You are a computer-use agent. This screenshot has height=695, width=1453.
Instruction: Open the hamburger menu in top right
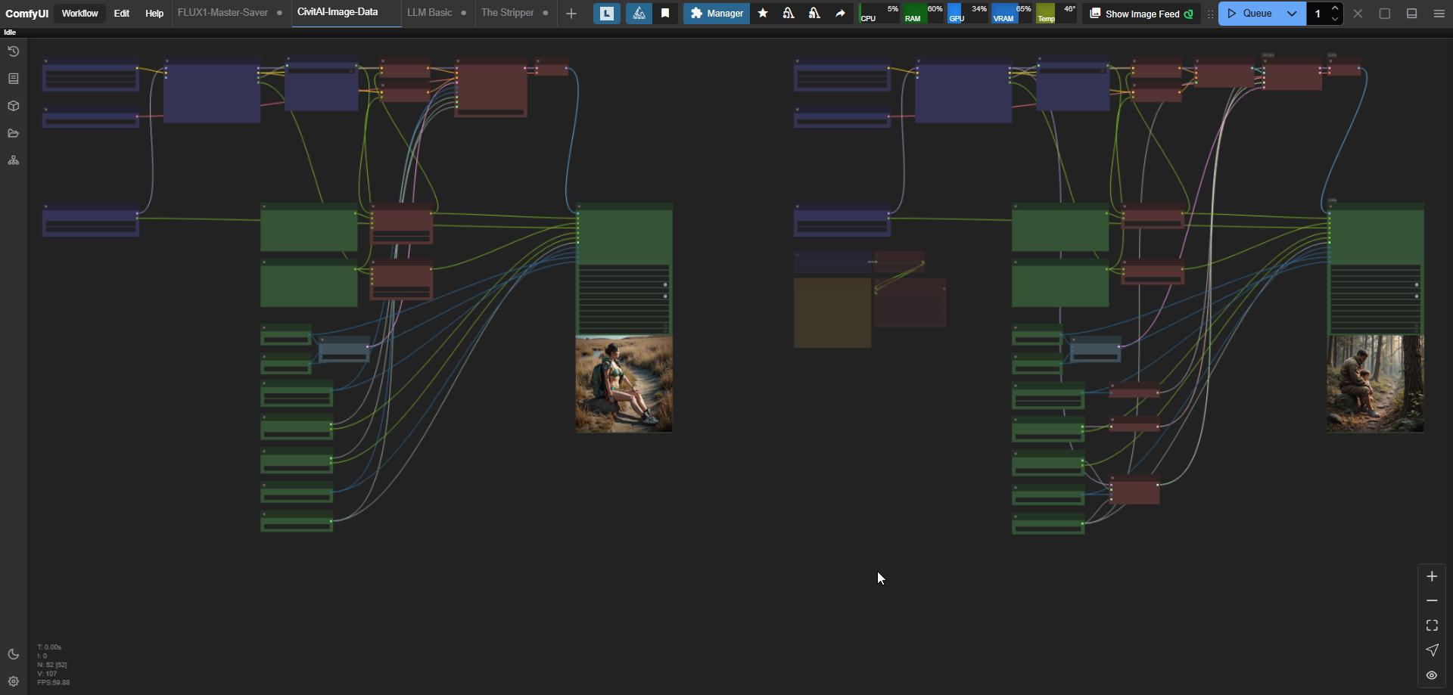click(x=1439, y=14)
